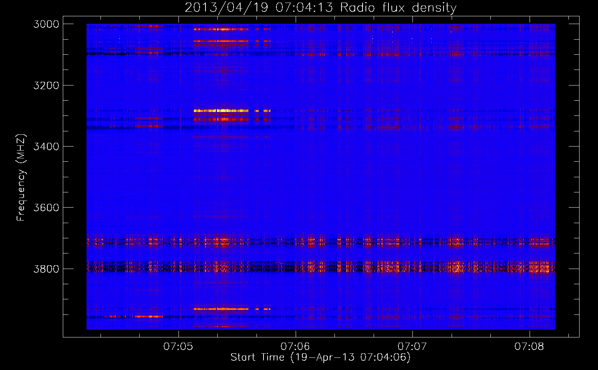Click the 3600 frequency axis label
Screen dimensions: 598x370
46,208
